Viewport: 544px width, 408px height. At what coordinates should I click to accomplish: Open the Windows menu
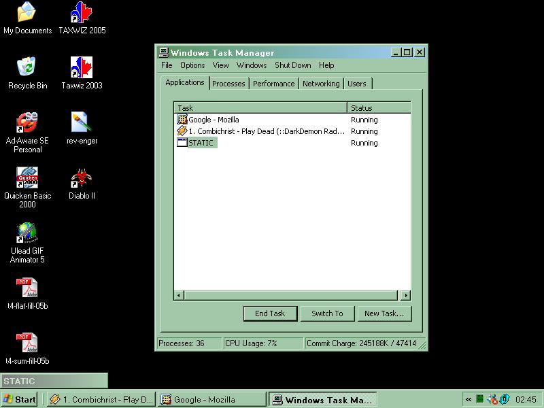(252, 65)
